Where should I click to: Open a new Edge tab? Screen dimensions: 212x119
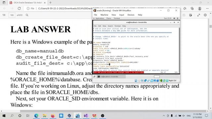pos(50,3)
